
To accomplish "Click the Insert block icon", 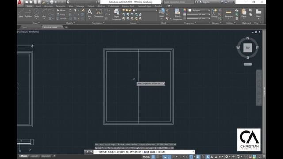I will [x=162, y=13].
